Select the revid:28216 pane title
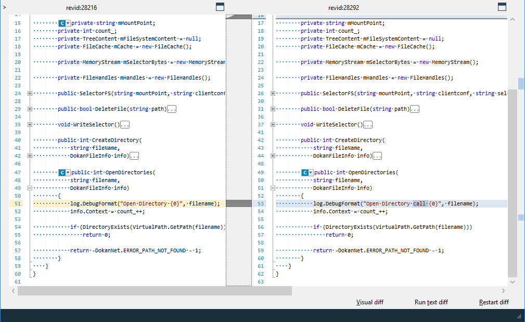This screenshot has height=322, width=525. click(x=81, y=7)
